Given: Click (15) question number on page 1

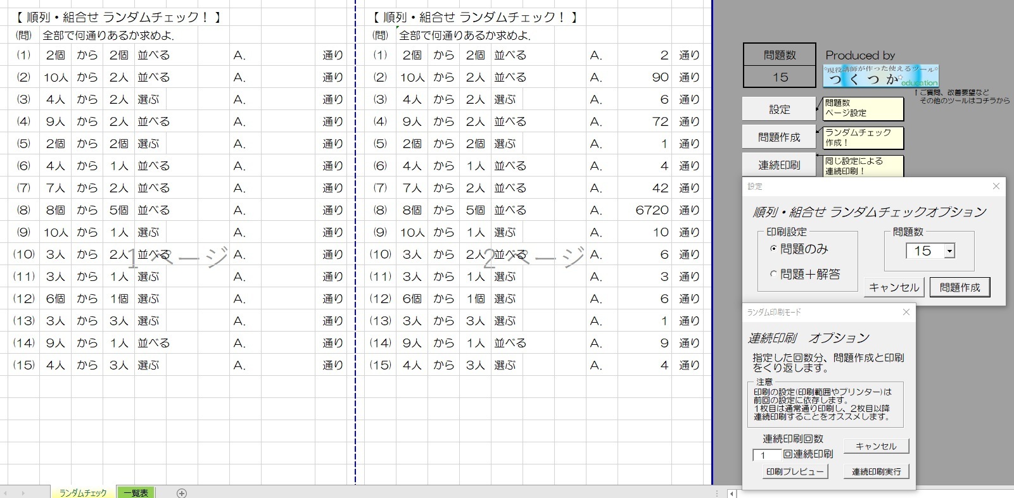Looking at the screenshot, I should pos(24,365).
